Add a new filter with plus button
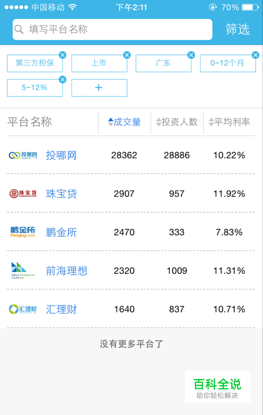Screen dimensions: 263x415 [99, 88]
